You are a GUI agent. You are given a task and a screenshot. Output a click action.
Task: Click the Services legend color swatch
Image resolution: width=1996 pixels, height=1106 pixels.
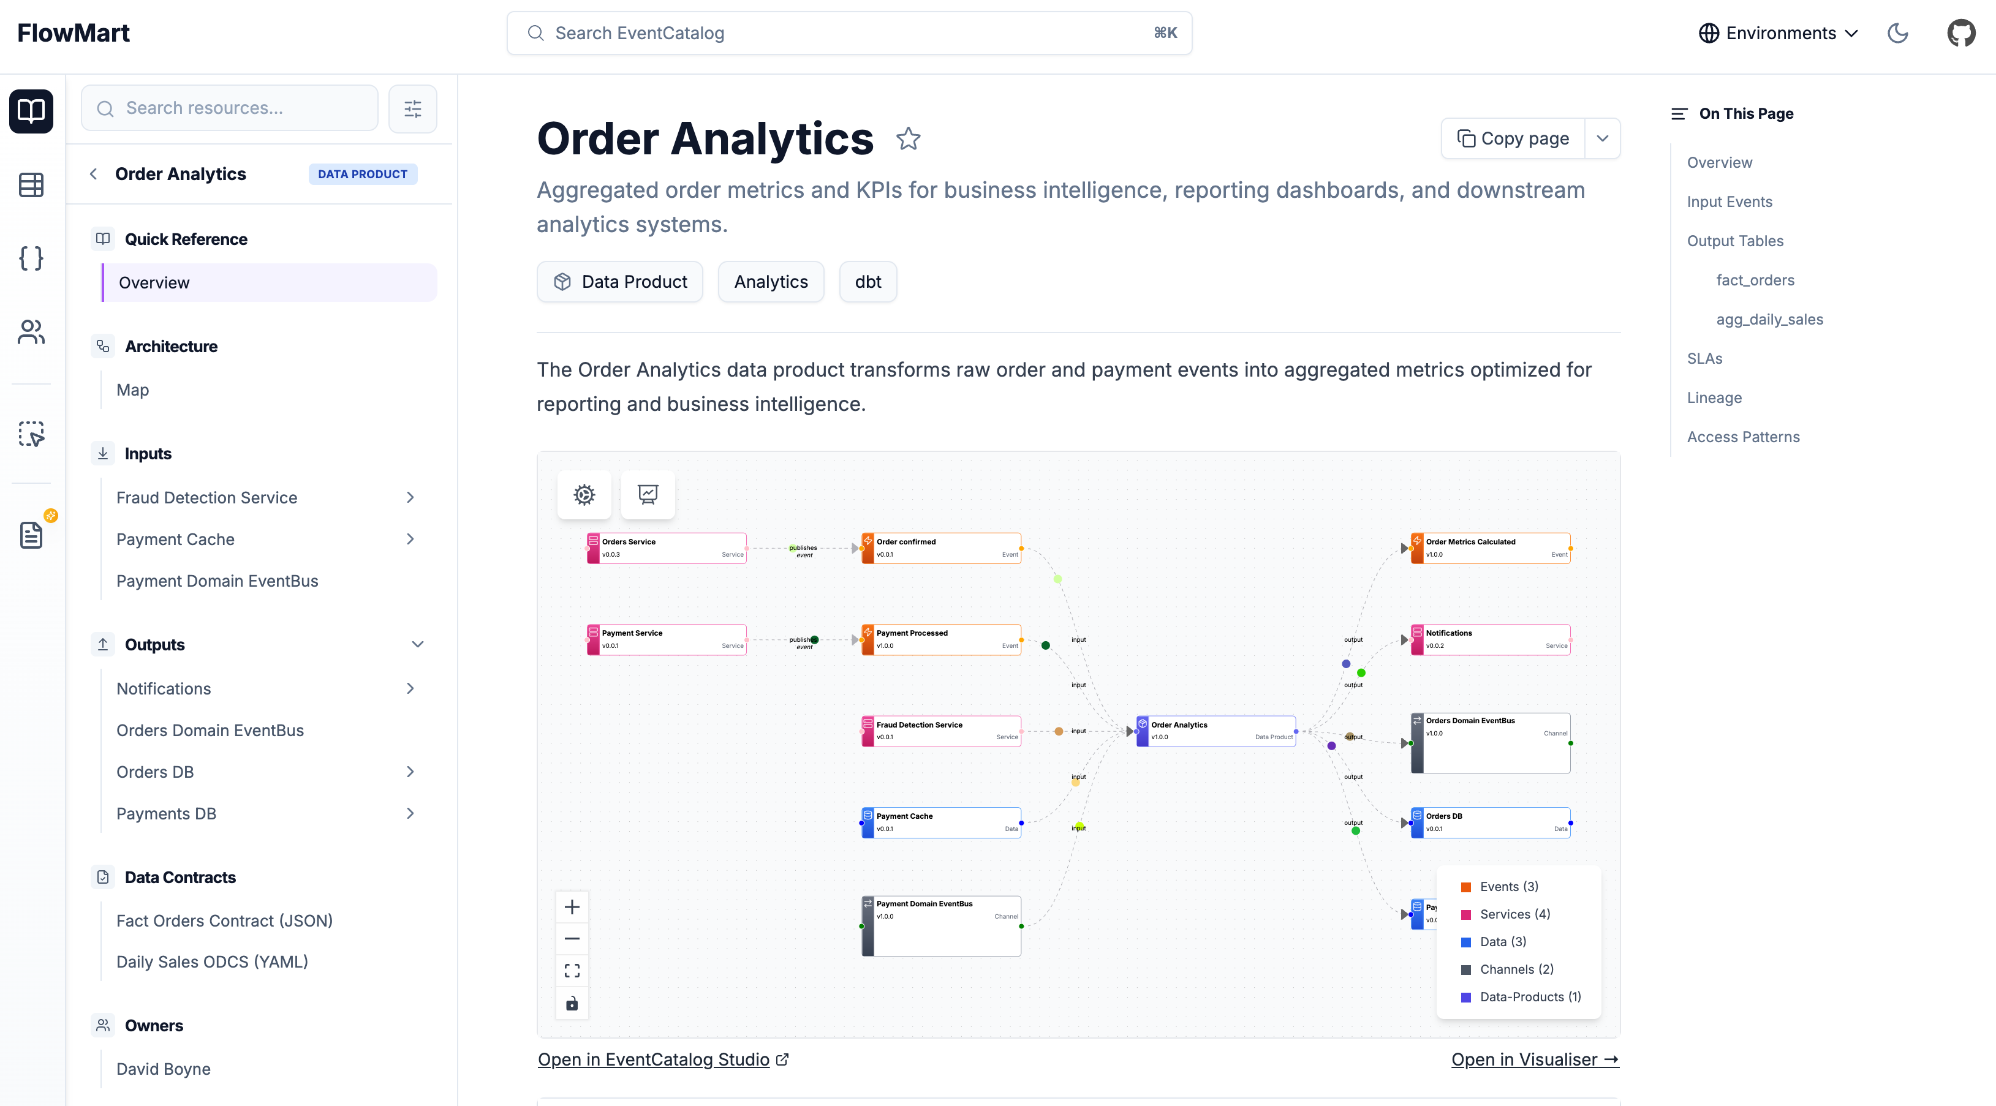click(1465, 915)
